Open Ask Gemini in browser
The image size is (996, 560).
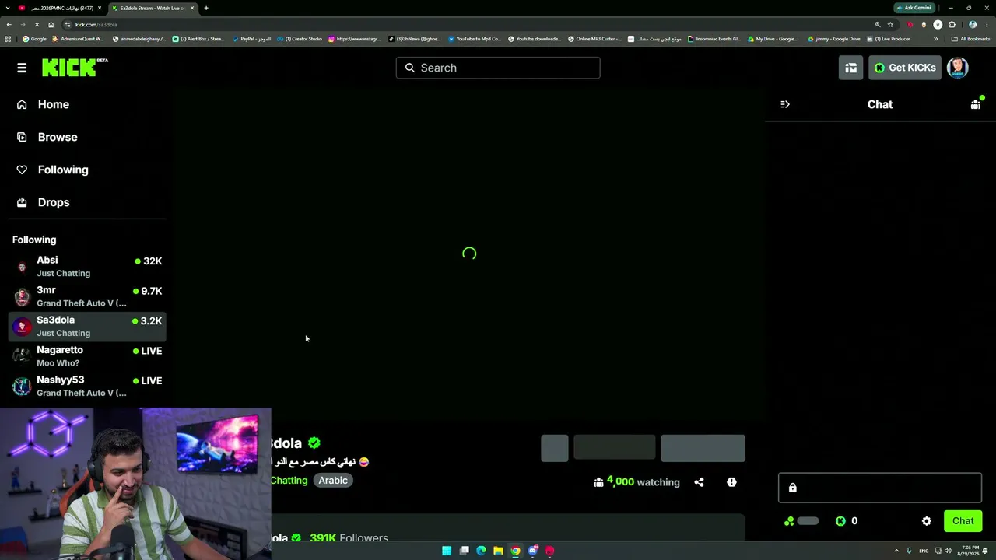[914, 8]
